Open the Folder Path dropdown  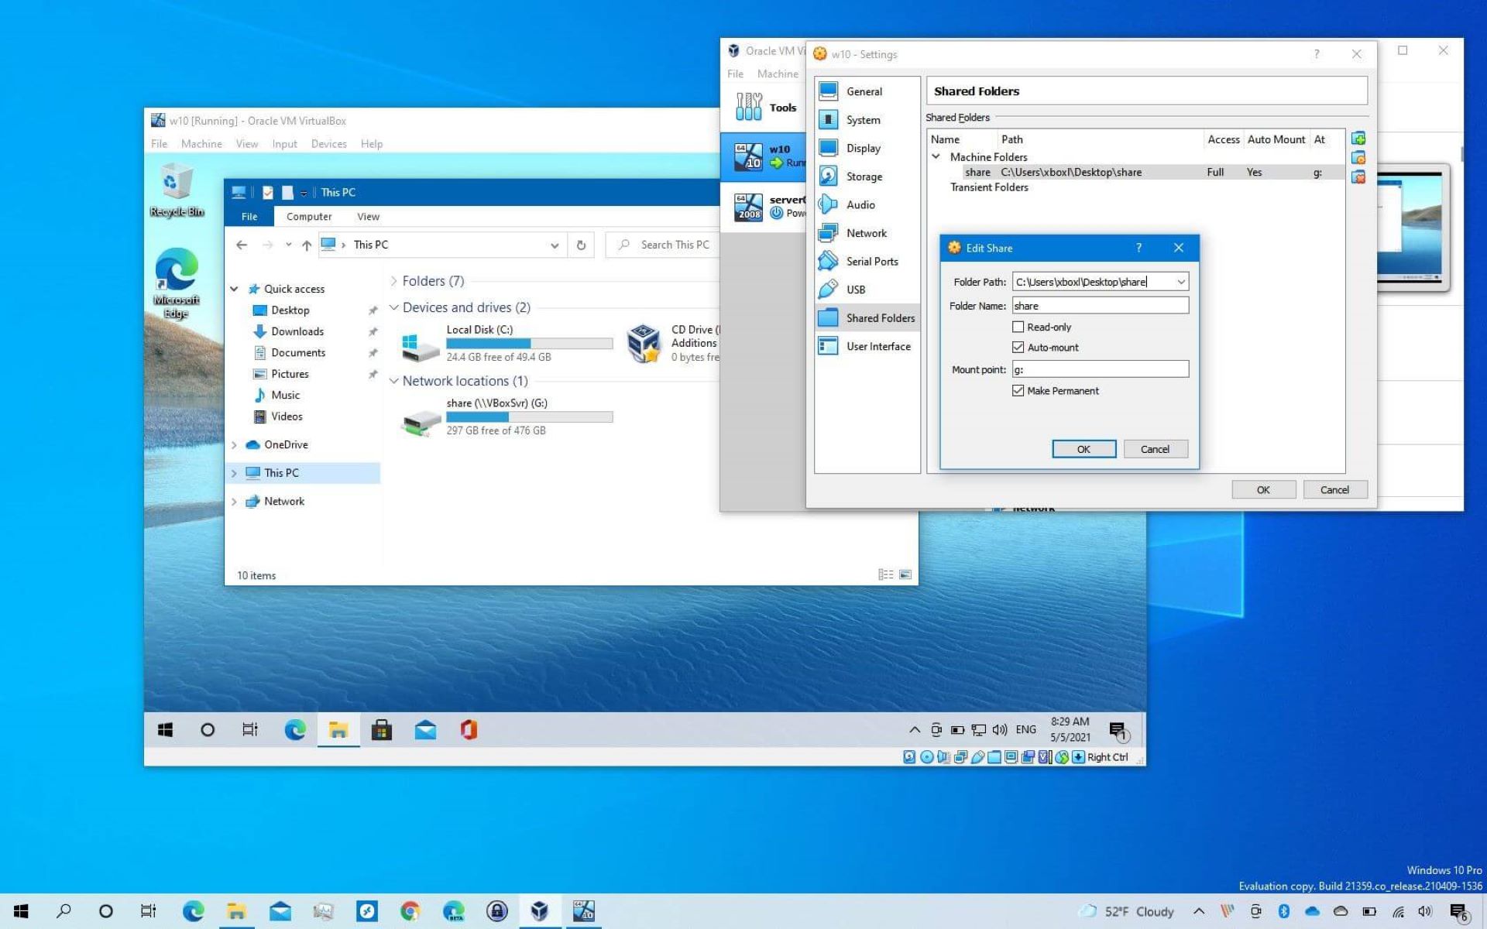point(1182,281)
